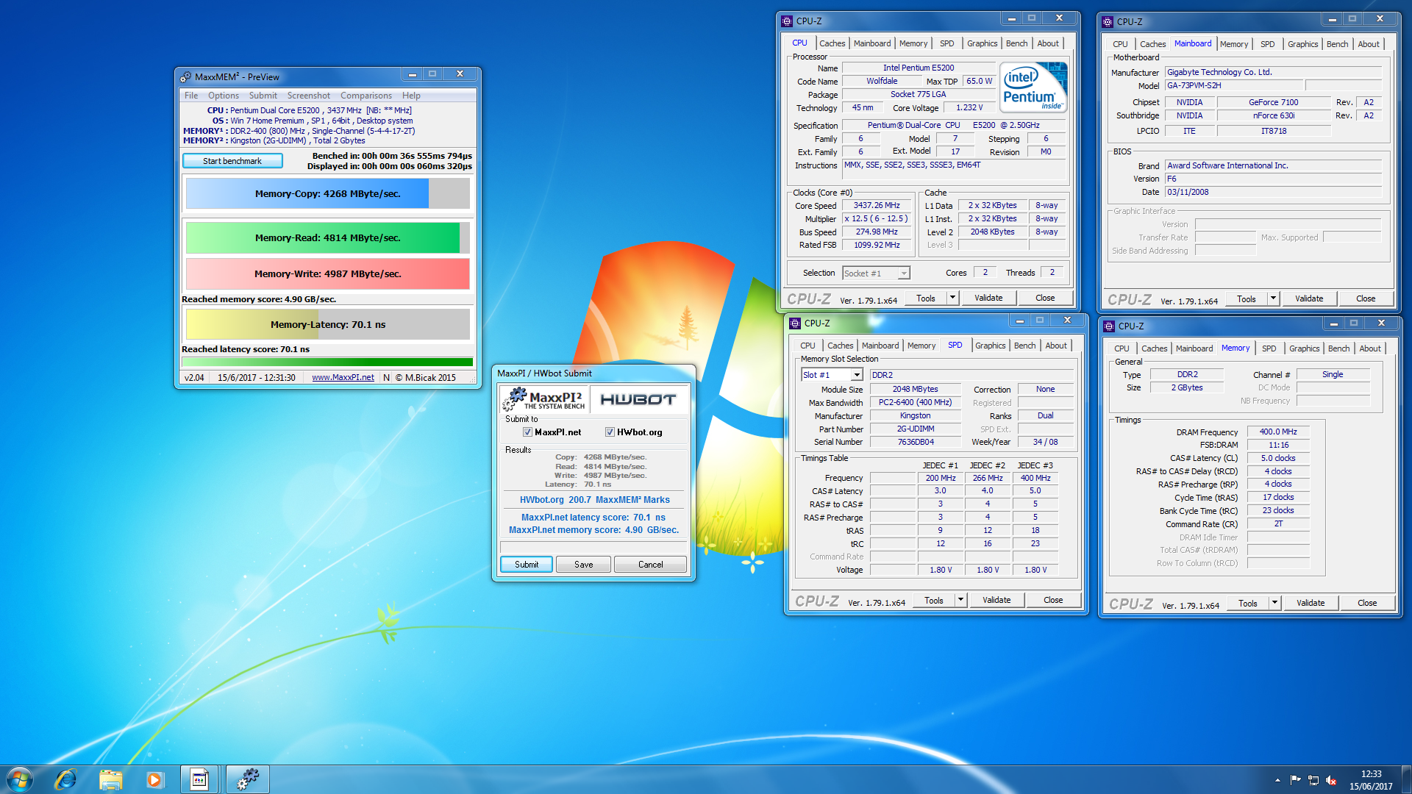This screenshot has width=1412, height=794.
Task: Open the Slot #1 memory slot dropdown
Action: click(856, 375)
